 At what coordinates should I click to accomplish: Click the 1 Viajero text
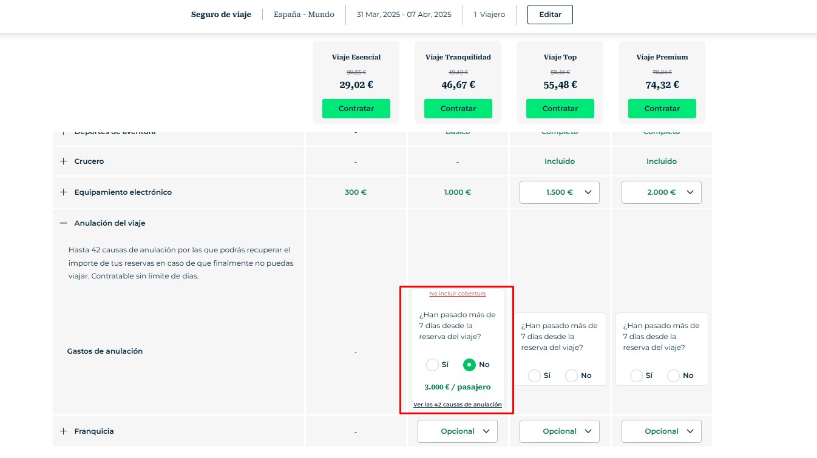tap(489, 15)
